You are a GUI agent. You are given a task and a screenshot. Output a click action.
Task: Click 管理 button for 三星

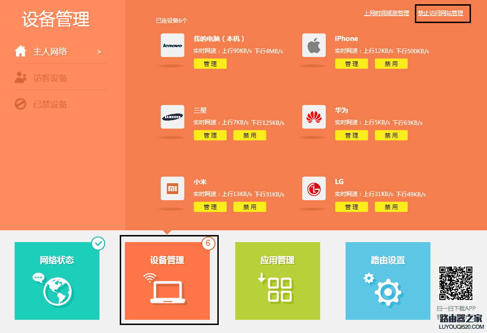click(210, 135)
